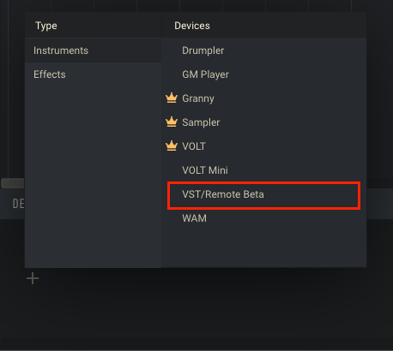The height and width of the screenshot is (351, 393).
Task: Choose VST/Remote Beta from the device list
Action: (x=264, y=194)
